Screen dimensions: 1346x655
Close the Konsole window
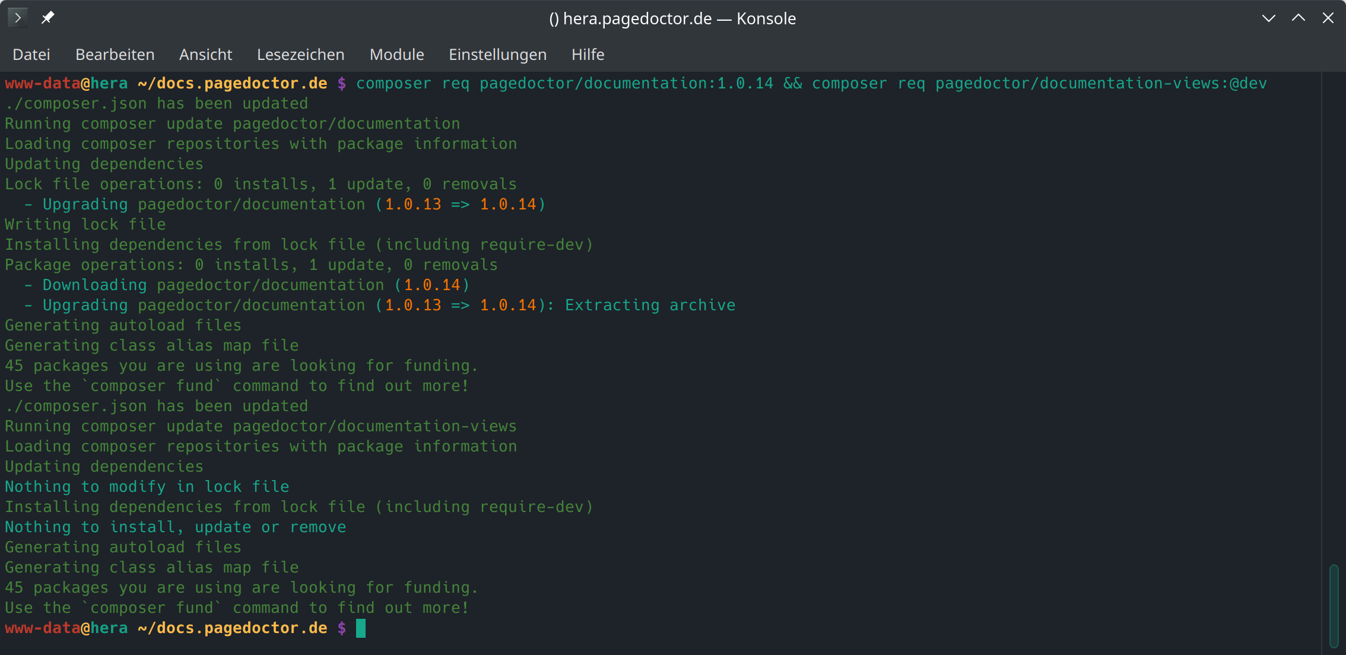pos(1328,18)
